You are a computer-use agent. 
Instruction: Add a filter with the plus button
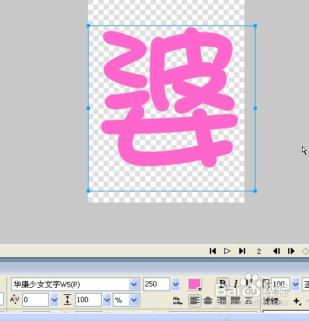(x=297, y=301)
